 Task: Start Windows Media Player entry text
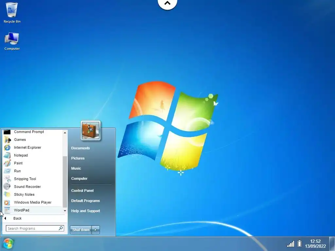point(33,202)
